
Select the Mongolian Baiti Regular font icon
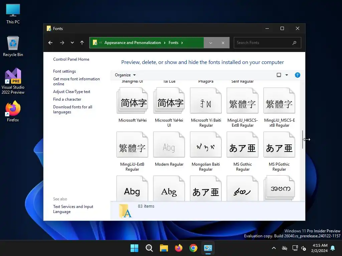pyautogui.click(x=206, y=145)
